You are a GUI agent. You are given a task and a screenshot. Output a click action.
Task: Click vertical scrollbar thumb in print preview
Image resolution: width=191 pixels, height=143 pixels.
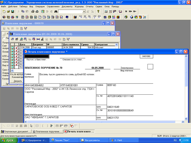[186, 72]
